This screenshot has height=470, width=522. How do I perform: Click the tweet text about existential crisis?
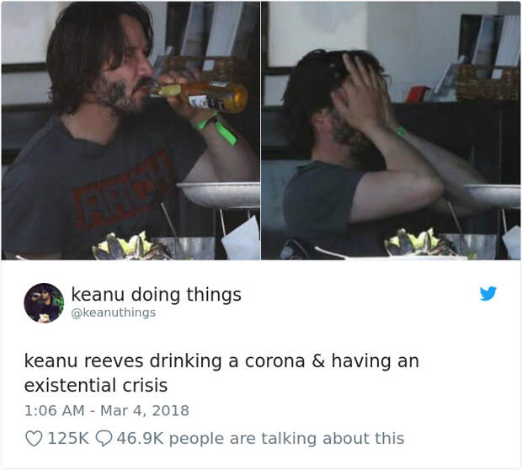221,373
